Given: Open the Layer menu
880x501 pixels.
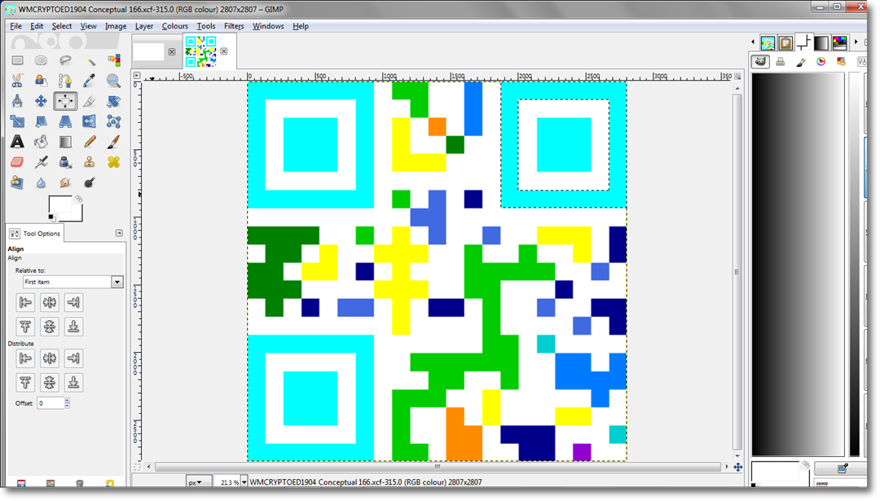Looking at the screenshot, I should (144, 26).
